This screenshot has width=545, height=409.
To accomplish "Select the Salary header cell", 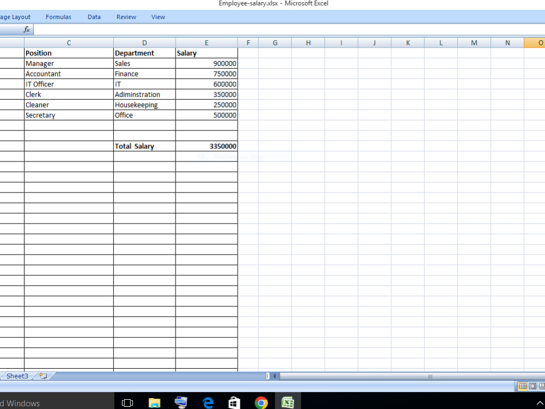I will (x=207, y=53).
